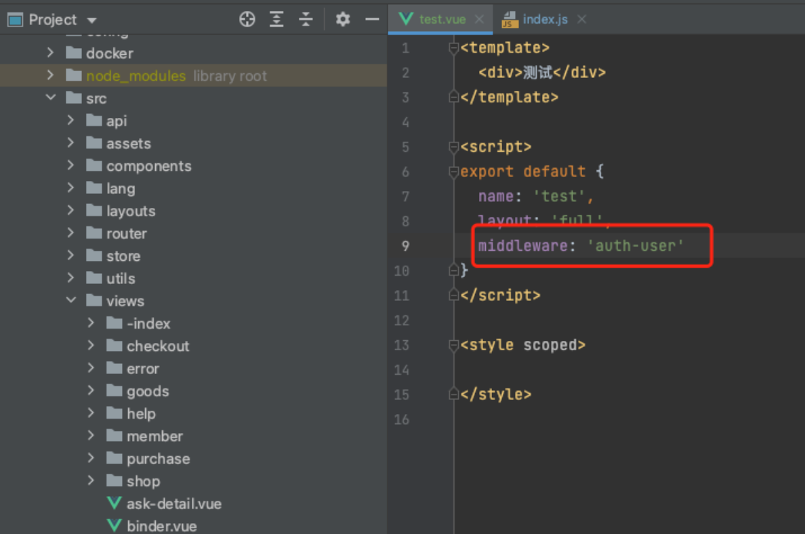Click the views folder icon

(x=94, y=300)
